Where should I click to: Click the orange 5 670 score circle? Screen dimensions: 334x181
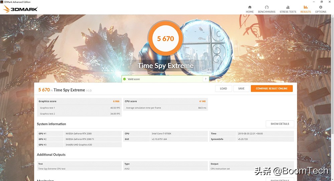[x=166, y=38]
